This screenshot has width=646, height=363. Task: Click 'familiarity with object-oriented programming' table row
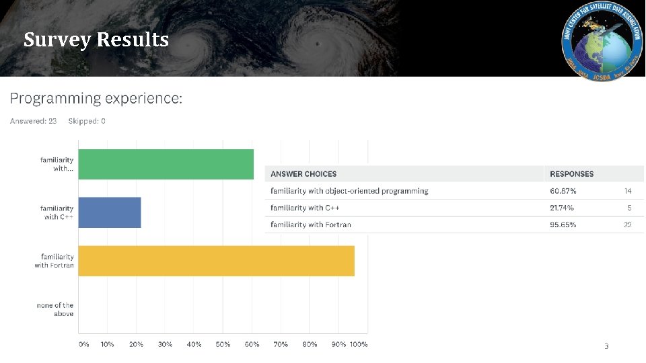349,191
